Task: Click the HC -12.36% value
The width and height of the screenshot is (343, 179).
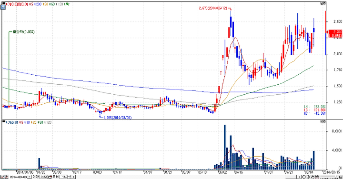Action: (x=320, y=113)
